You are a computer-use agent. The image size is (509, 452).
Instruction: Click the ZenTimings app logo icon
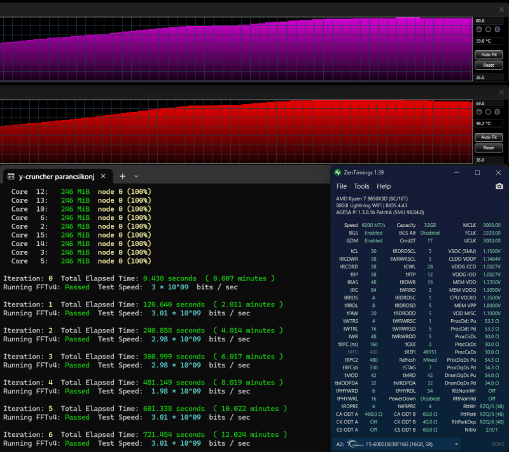click(x=338, y=172)
